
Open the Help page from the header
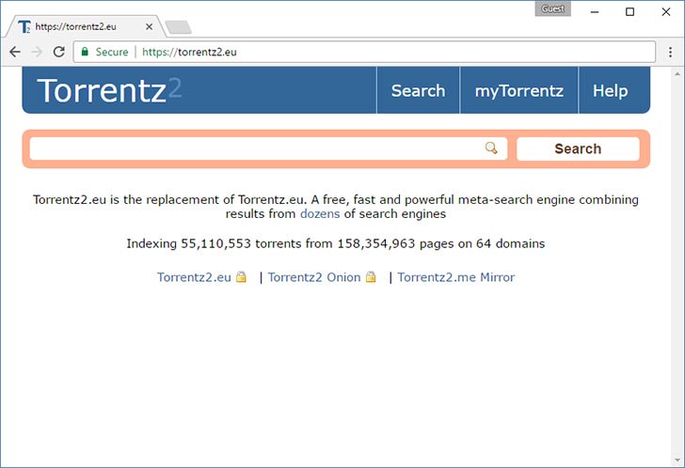point(611,91)
